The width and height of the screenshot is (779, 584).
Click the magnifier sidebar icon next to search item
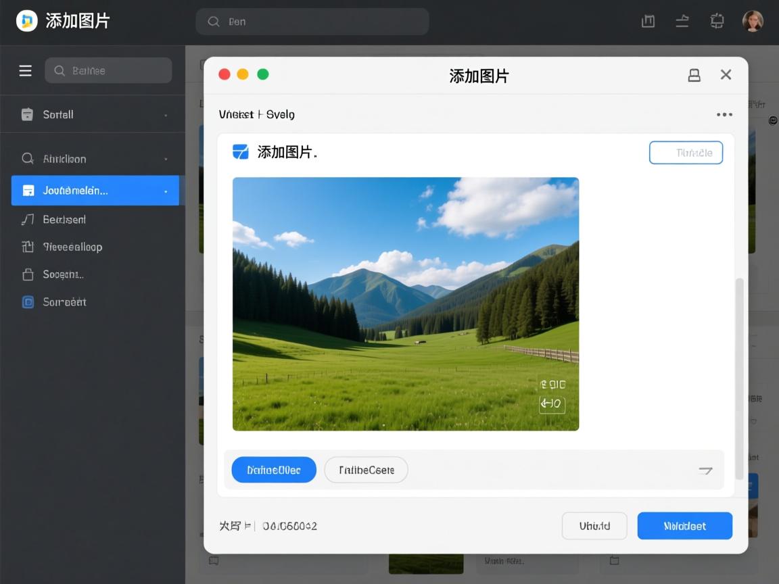pyautogui.click(x=27, y=158)
